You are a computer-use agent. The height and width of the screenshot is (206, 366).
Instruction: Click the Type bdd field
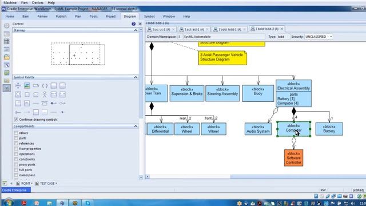(x=283, y=37)
